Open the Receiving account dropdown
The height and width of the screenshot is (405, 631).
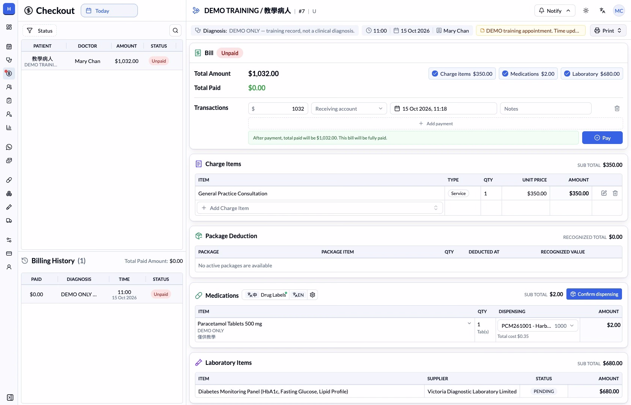[349, 108]
